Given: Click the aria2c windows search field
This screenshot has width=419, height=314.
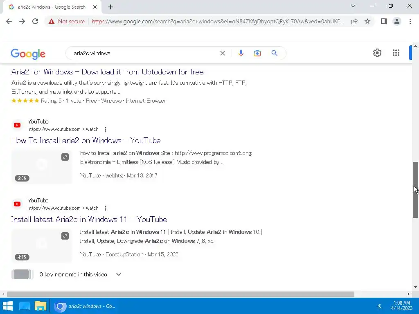Looking at the screenshot, I should tap(144, 53).
